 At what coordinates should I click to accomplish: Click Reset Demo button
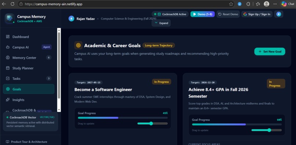point(228,14)
